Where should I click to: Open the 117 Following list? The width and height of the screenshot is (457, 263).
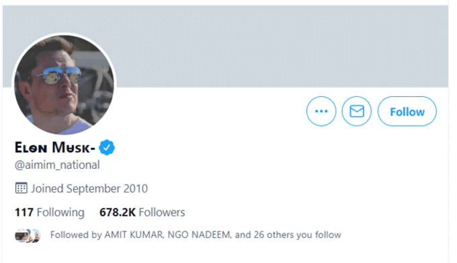click(x=50, y=213)
